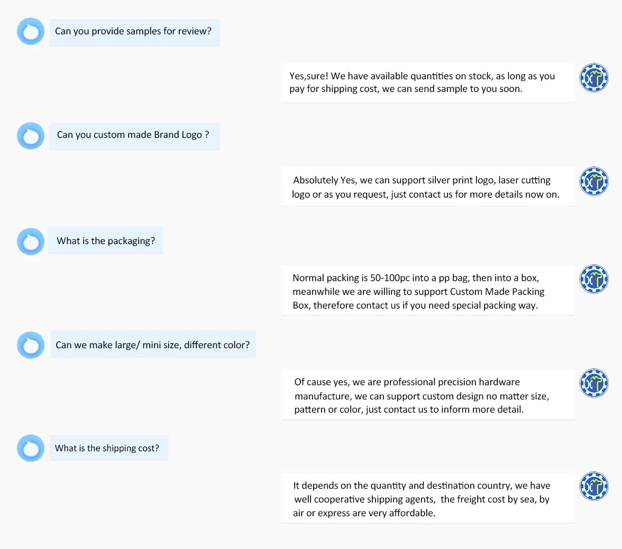Image resolution: width=622 pixels, height=549 pixels.
Task: Click the "What is the packaging?" message
Action: pyautogui.click(x=105, y=240)
